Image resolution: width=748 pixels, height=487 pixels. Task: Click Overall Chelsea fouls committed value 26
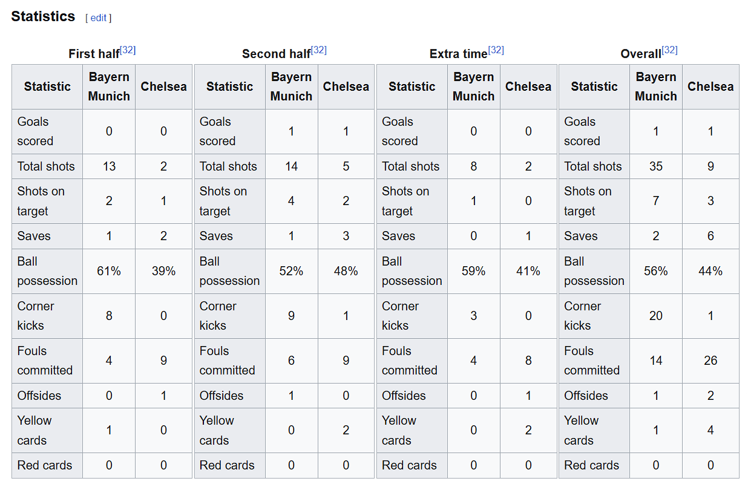pyautogui.click(x=710, y=361)
